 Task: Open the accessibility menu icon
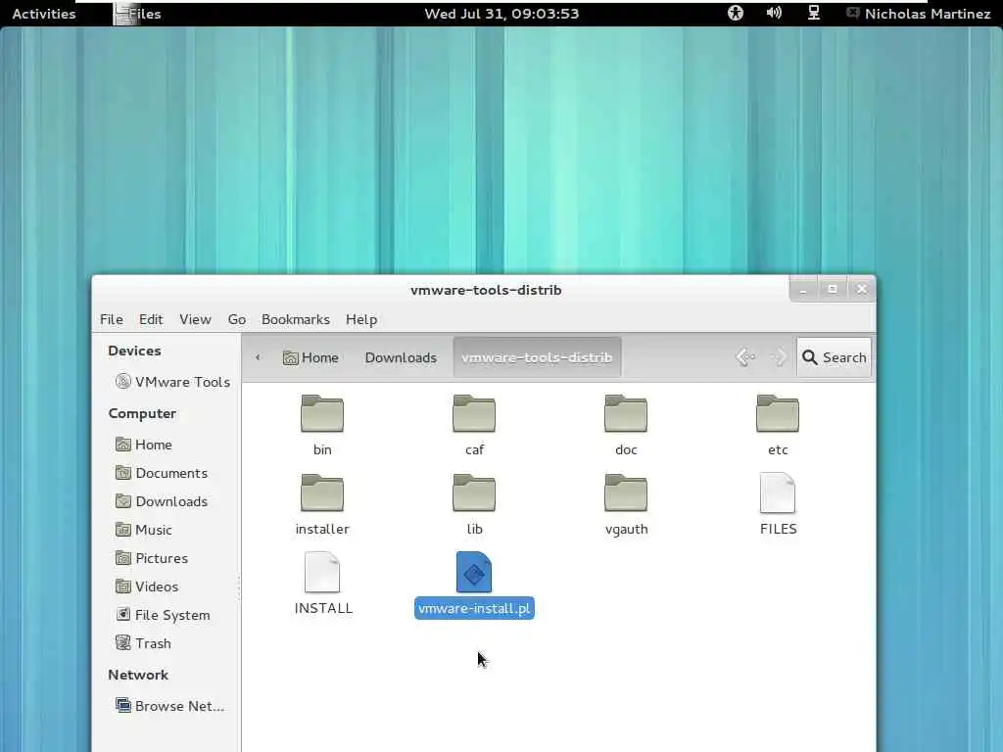point(736,13)
